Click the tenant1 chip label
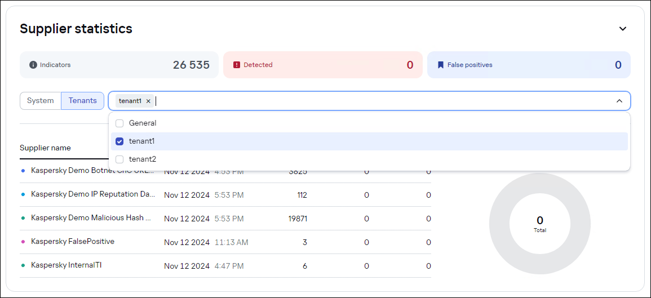The image size is (651, 298). (130, 101)
